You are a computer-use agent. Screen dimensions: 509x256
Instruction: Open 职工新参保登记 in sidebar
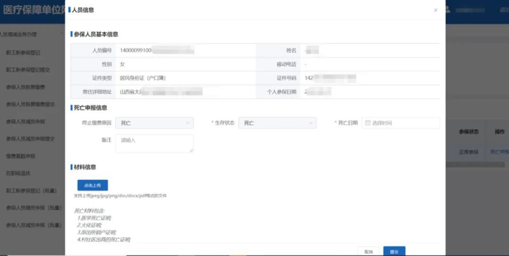(23, 53)
